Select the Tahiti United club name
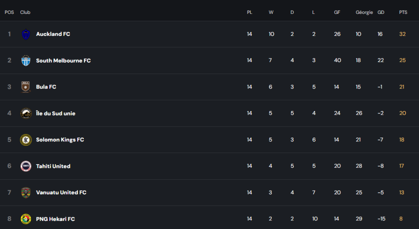419x229 pixels. pos(53,166)
